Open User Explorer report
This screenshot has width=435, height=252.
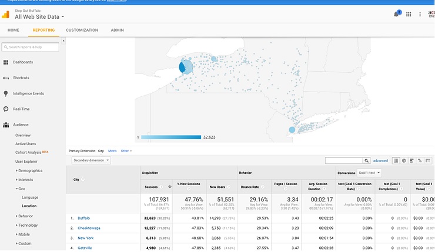pyautogui.click(x=26, y=162)
